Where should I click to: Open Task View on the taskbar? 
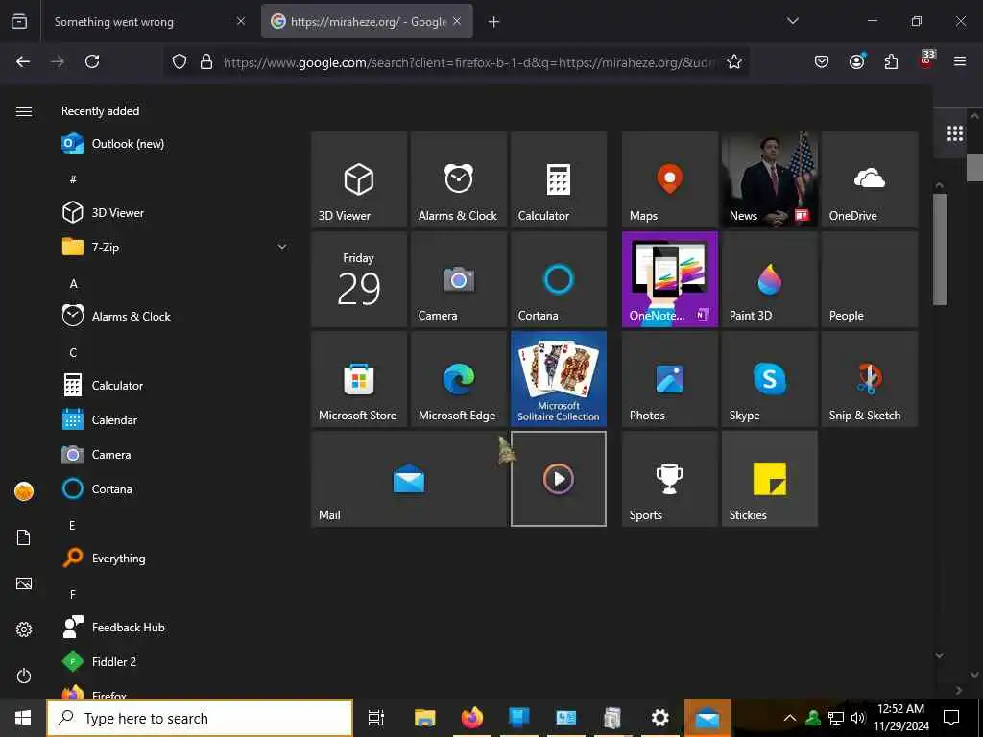[x=376, y=718]
